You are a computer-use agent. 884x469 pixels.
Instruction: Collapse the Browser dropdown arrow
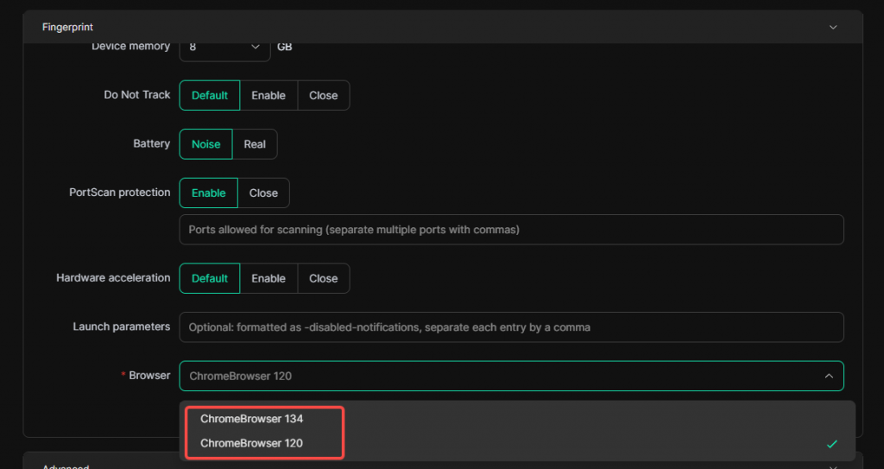[x=828, y=376]
